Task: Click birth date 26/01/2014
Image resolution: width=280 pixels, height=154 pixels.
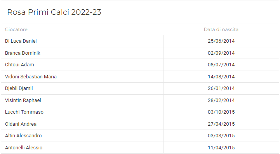Action: pos(221,88)
